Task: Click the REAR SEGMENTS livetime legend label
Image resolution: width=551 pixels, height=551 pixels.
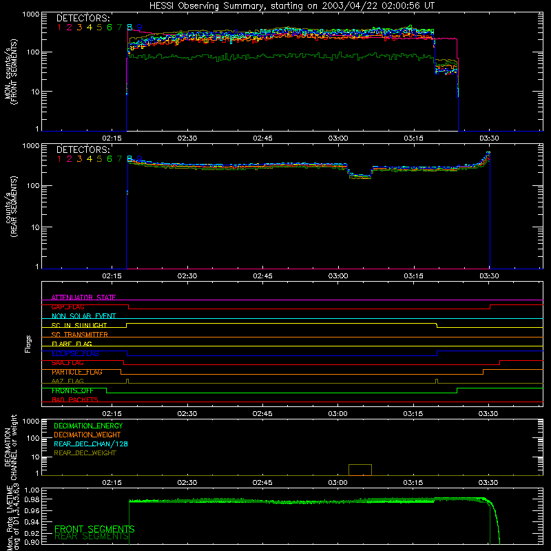Action: tap(92, 537)
